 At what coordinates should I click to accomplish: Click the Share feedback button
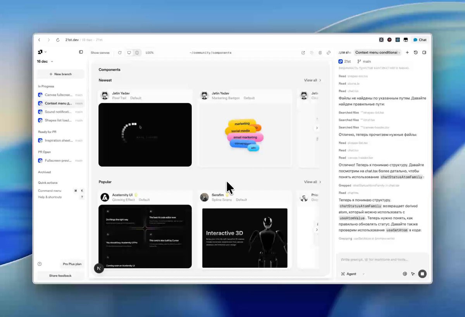(60, 276)
